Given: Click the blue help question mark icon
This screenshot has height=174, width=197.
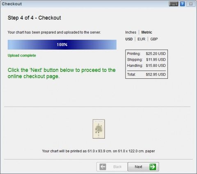Looking at the screenshot, I should coord(182,4).
